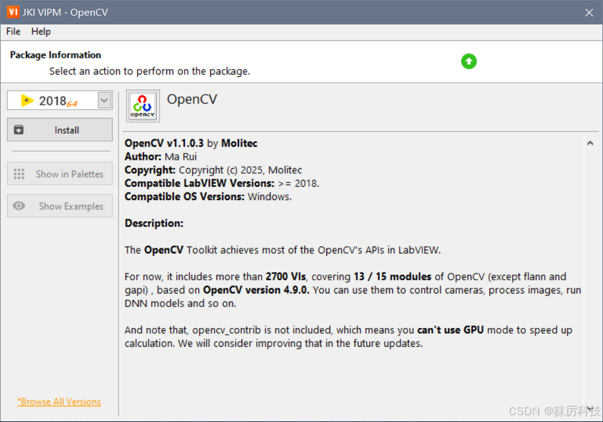603x422 pixels.
Task: Click the 'can't use GPU' bold text
Action: [x=451, y=330]
